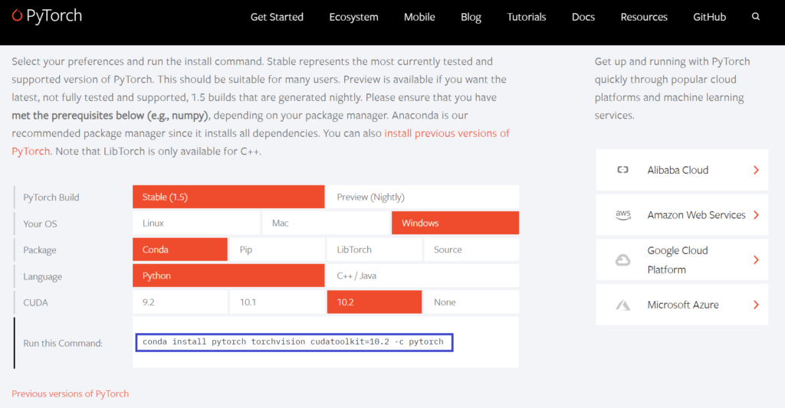Expand Amazon Web Services chevron arrow

[756, 215]
